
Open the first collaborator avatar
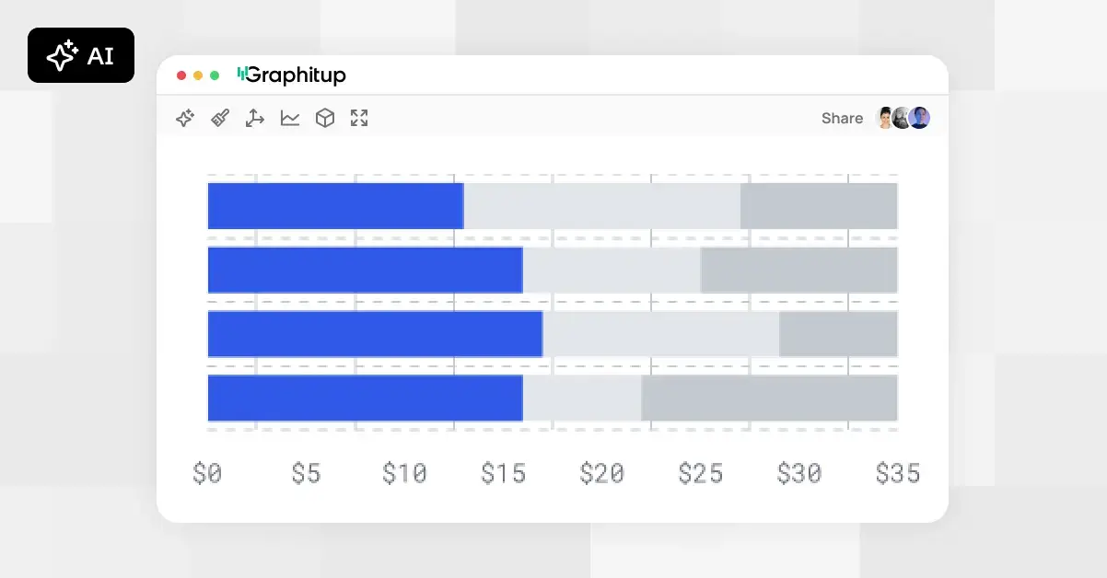885,118
